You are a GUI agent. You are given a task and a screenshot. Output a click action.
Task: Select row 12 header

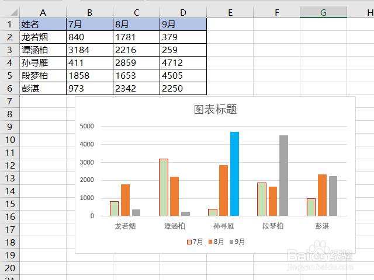(x=9, y=166)
